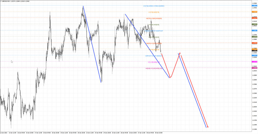Click the 1.22140 value on price axis
This screenshot has height=134, width=258.
(x=254, y=102)
